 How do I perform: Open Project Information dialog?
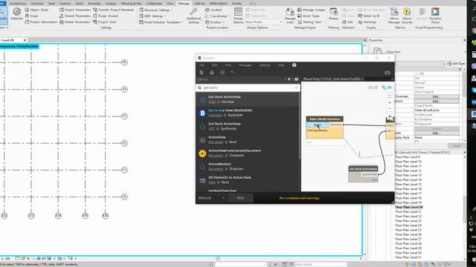click(41, 22)
